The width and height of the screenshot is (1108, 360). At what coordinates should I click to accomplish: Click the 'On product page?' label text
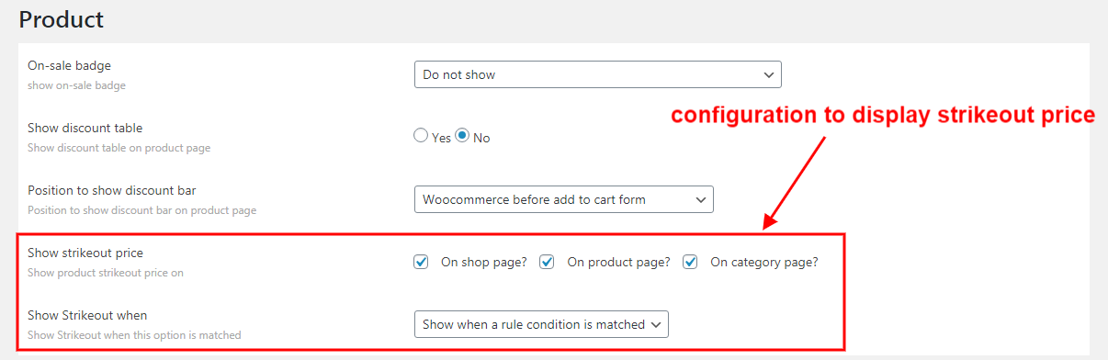coord(618,262)
